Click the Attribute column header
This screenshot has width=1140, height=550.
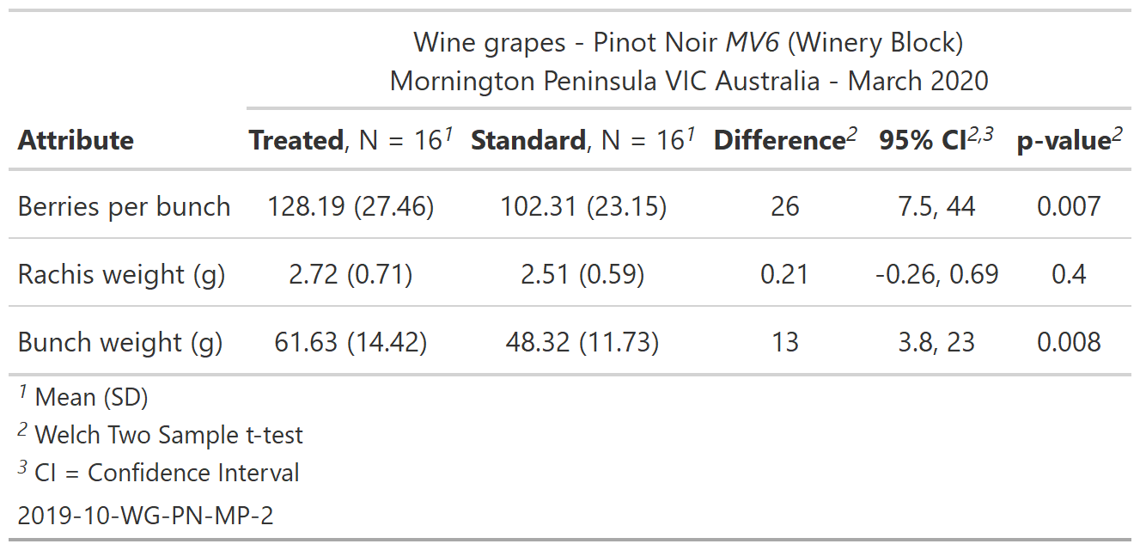pyautogui.click(x=76, y=140)
